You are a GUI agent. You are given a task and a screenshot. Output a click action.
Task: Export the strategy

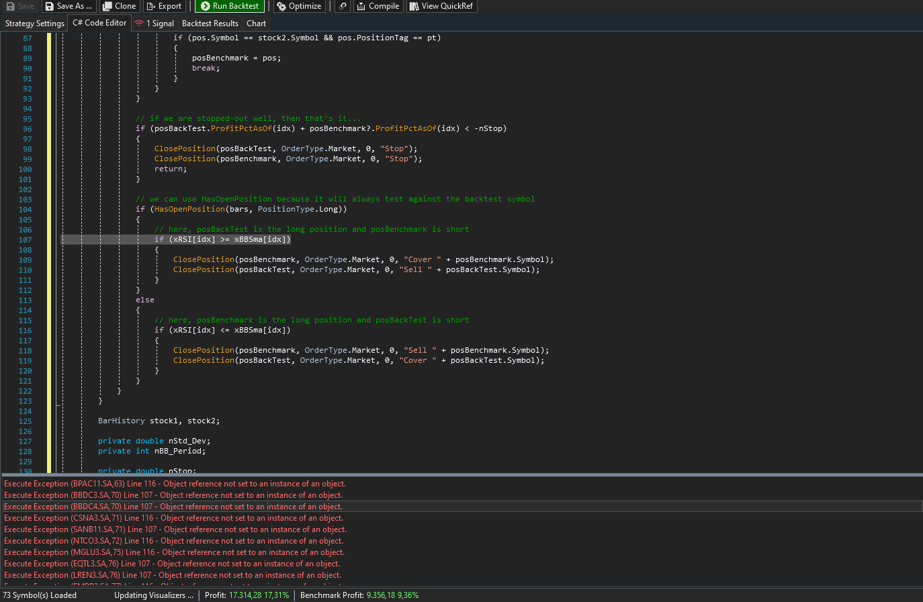[x=164, y=6]
